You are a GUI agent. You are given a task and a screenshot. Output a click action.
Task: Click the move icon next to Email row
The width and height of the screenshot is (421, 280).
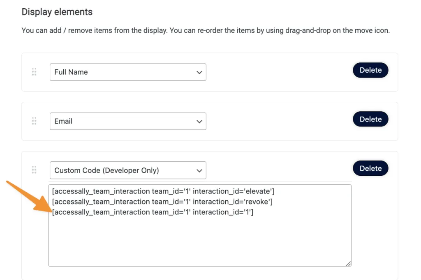pos(35,121)
